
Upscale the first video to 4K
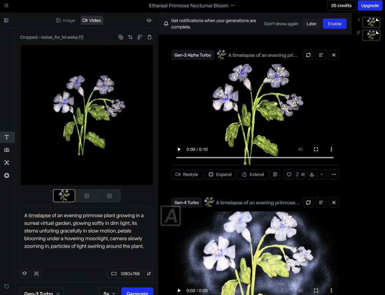(x=300, y=174)
